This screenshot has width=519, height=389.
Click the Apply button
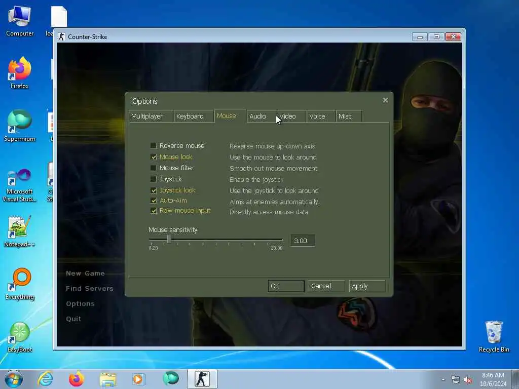click(x=367, y=286)
